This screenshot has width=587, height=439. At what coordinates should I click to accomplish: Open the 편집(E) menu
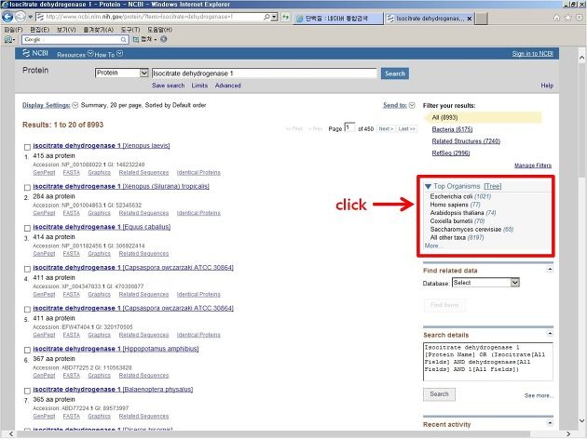40,30
